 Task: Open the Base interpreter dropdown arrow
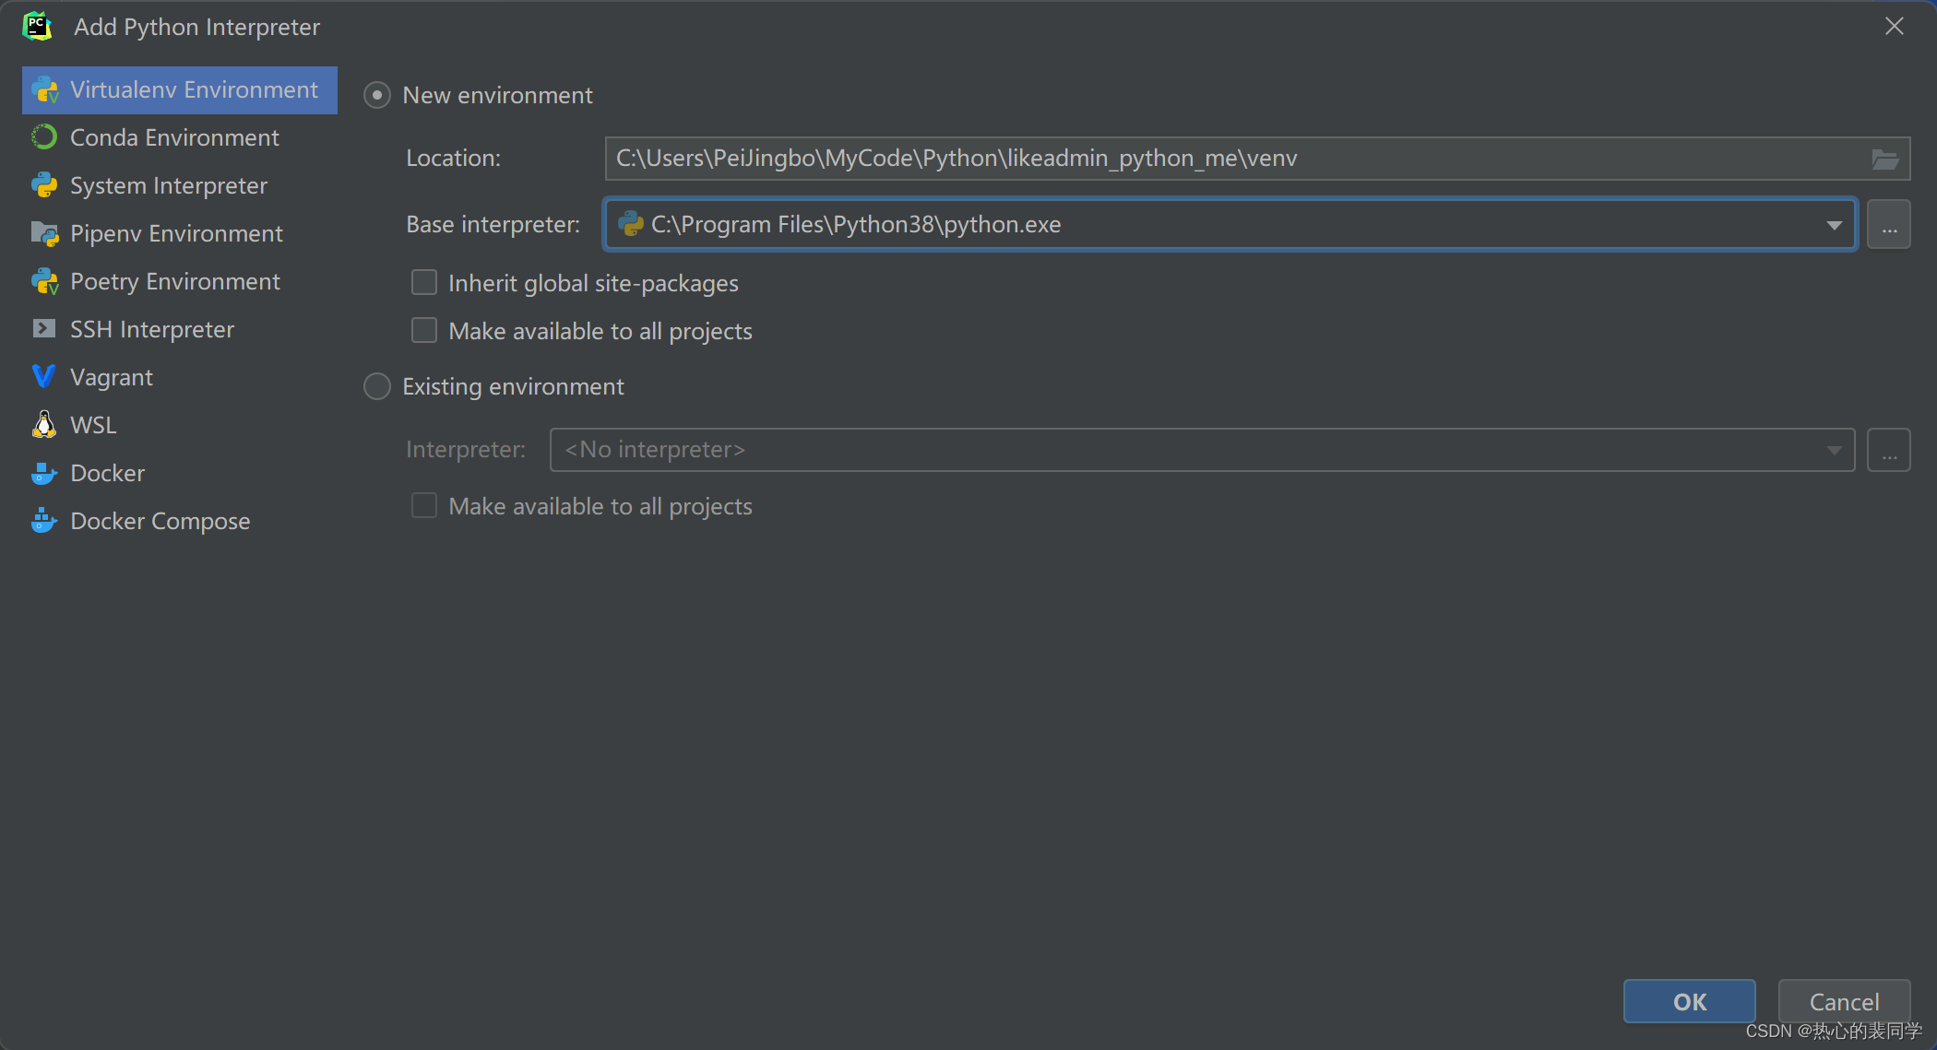tap(1834, 225)
